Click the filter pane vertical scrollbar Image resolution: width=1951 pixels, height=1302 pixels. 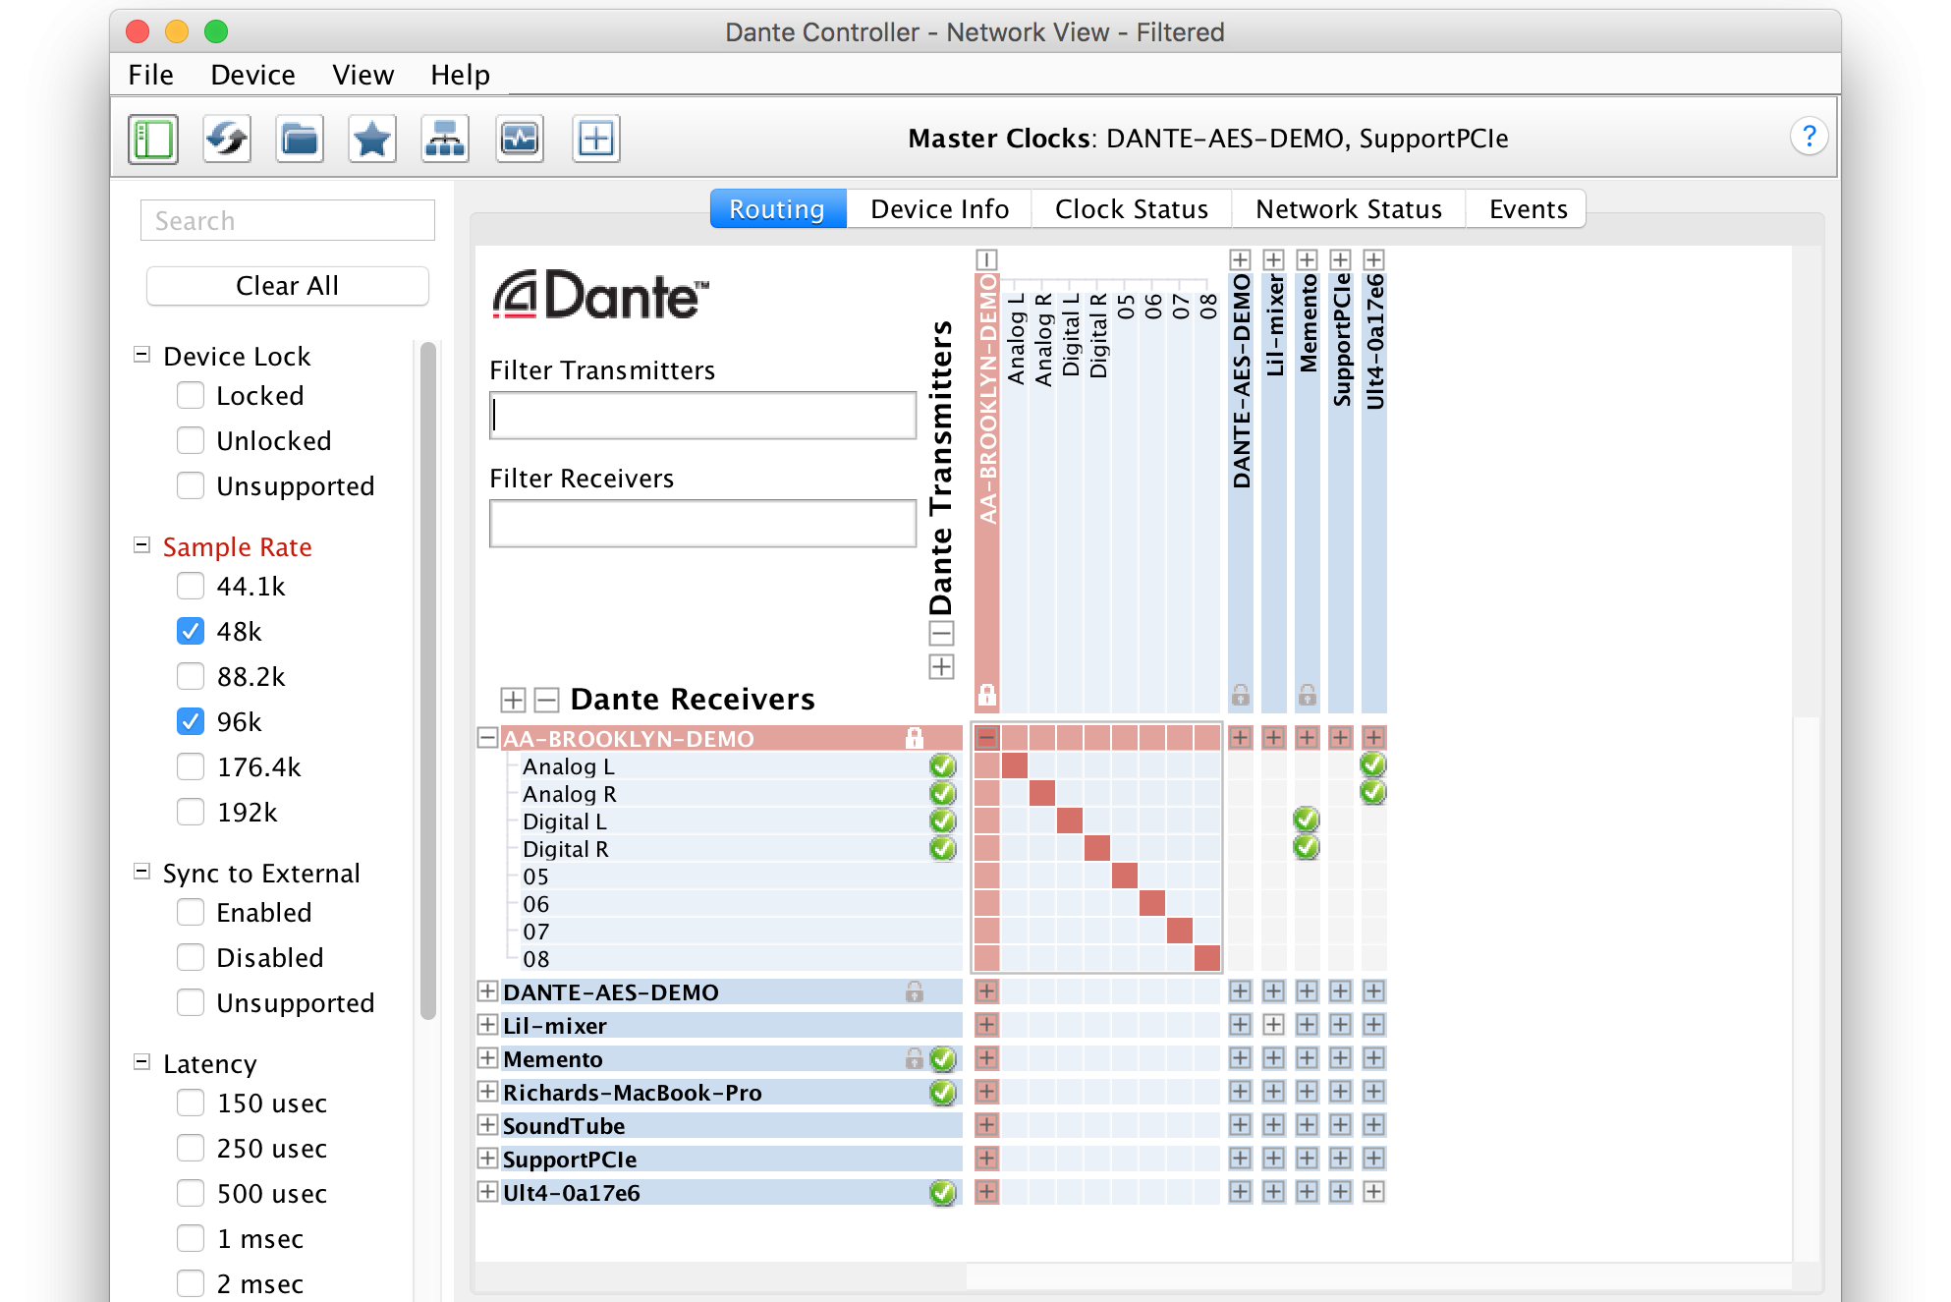tap(427, 680)
